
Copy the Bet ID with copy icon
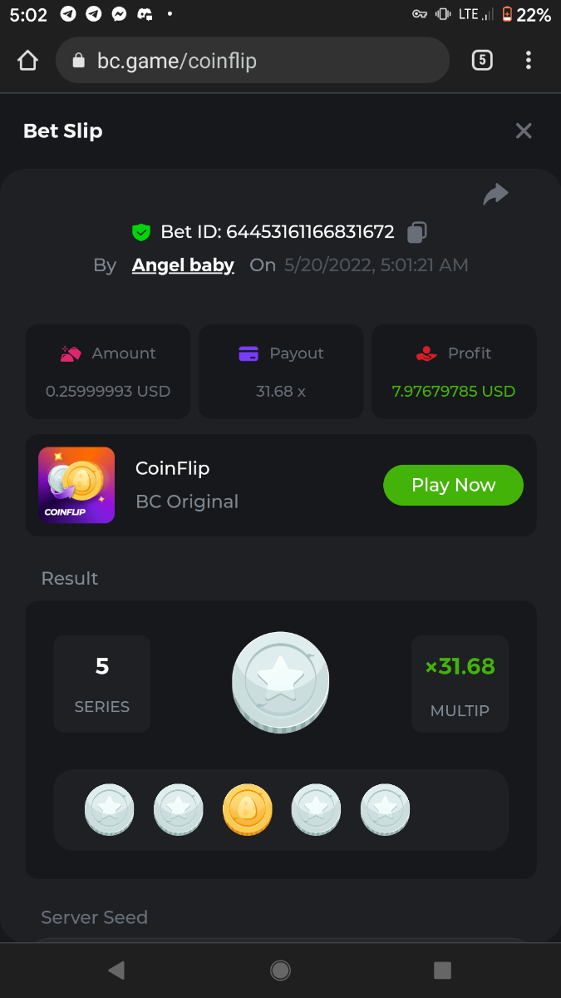pos(417,232)
